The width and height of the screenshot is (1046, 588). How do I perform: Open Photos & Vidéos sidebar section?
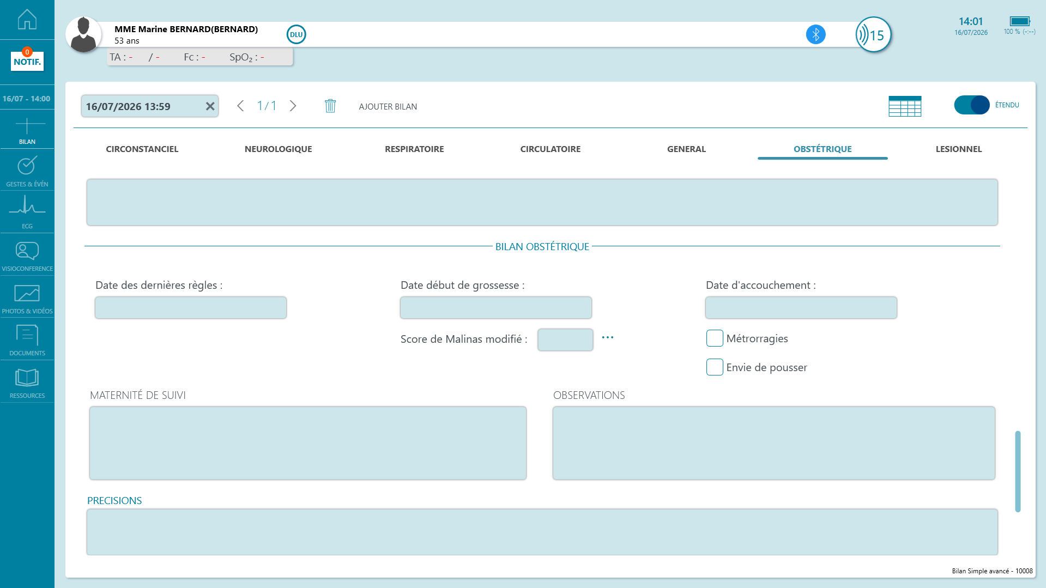[27, 298]
